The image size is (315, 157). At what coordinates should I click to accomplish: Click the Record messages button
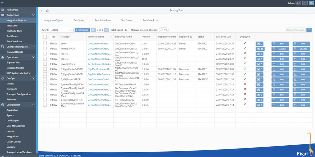295,30
